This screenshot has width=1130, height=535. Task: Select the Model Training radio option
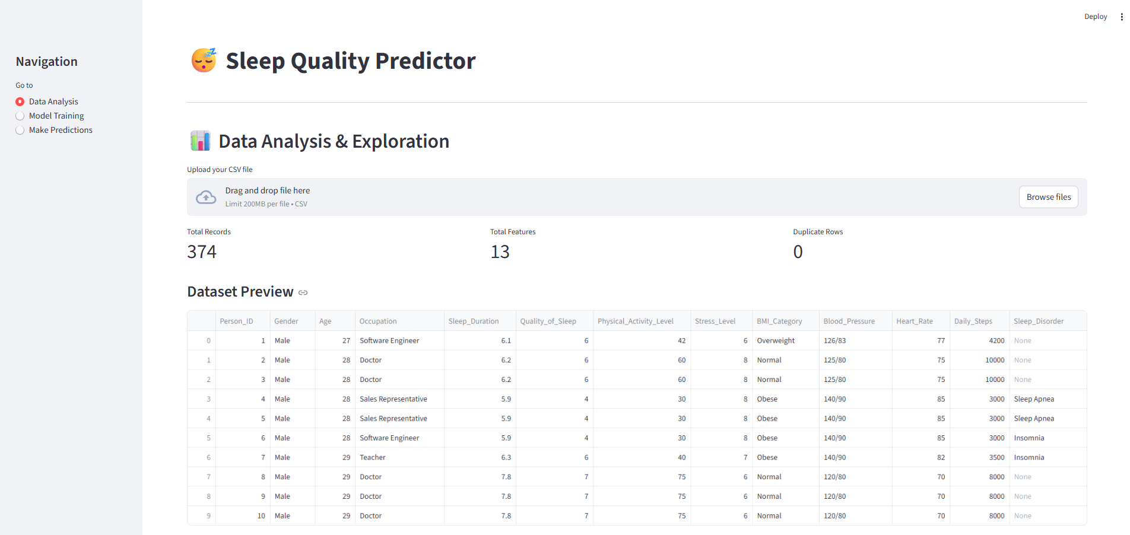coord(20,116)
